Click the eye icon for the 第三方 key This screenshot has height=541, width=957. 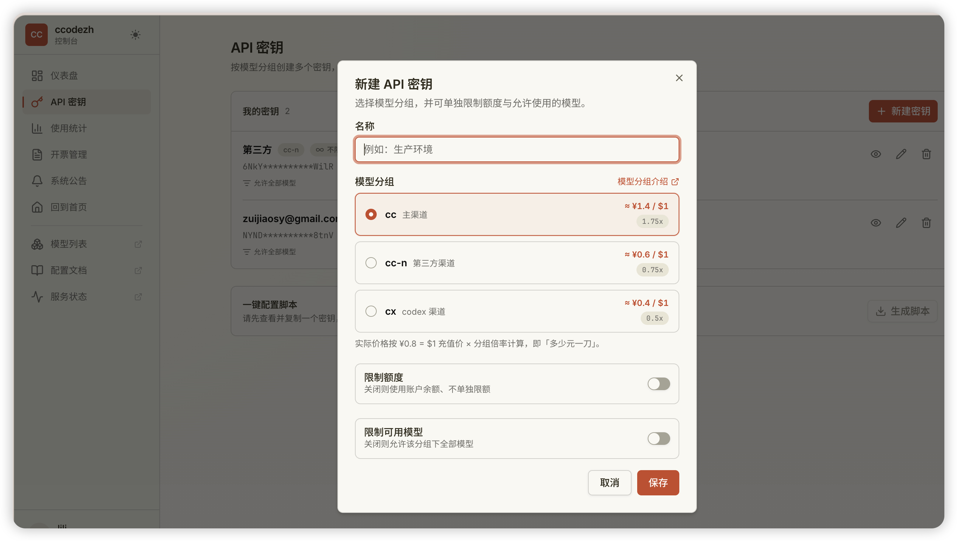pos(876,154)
